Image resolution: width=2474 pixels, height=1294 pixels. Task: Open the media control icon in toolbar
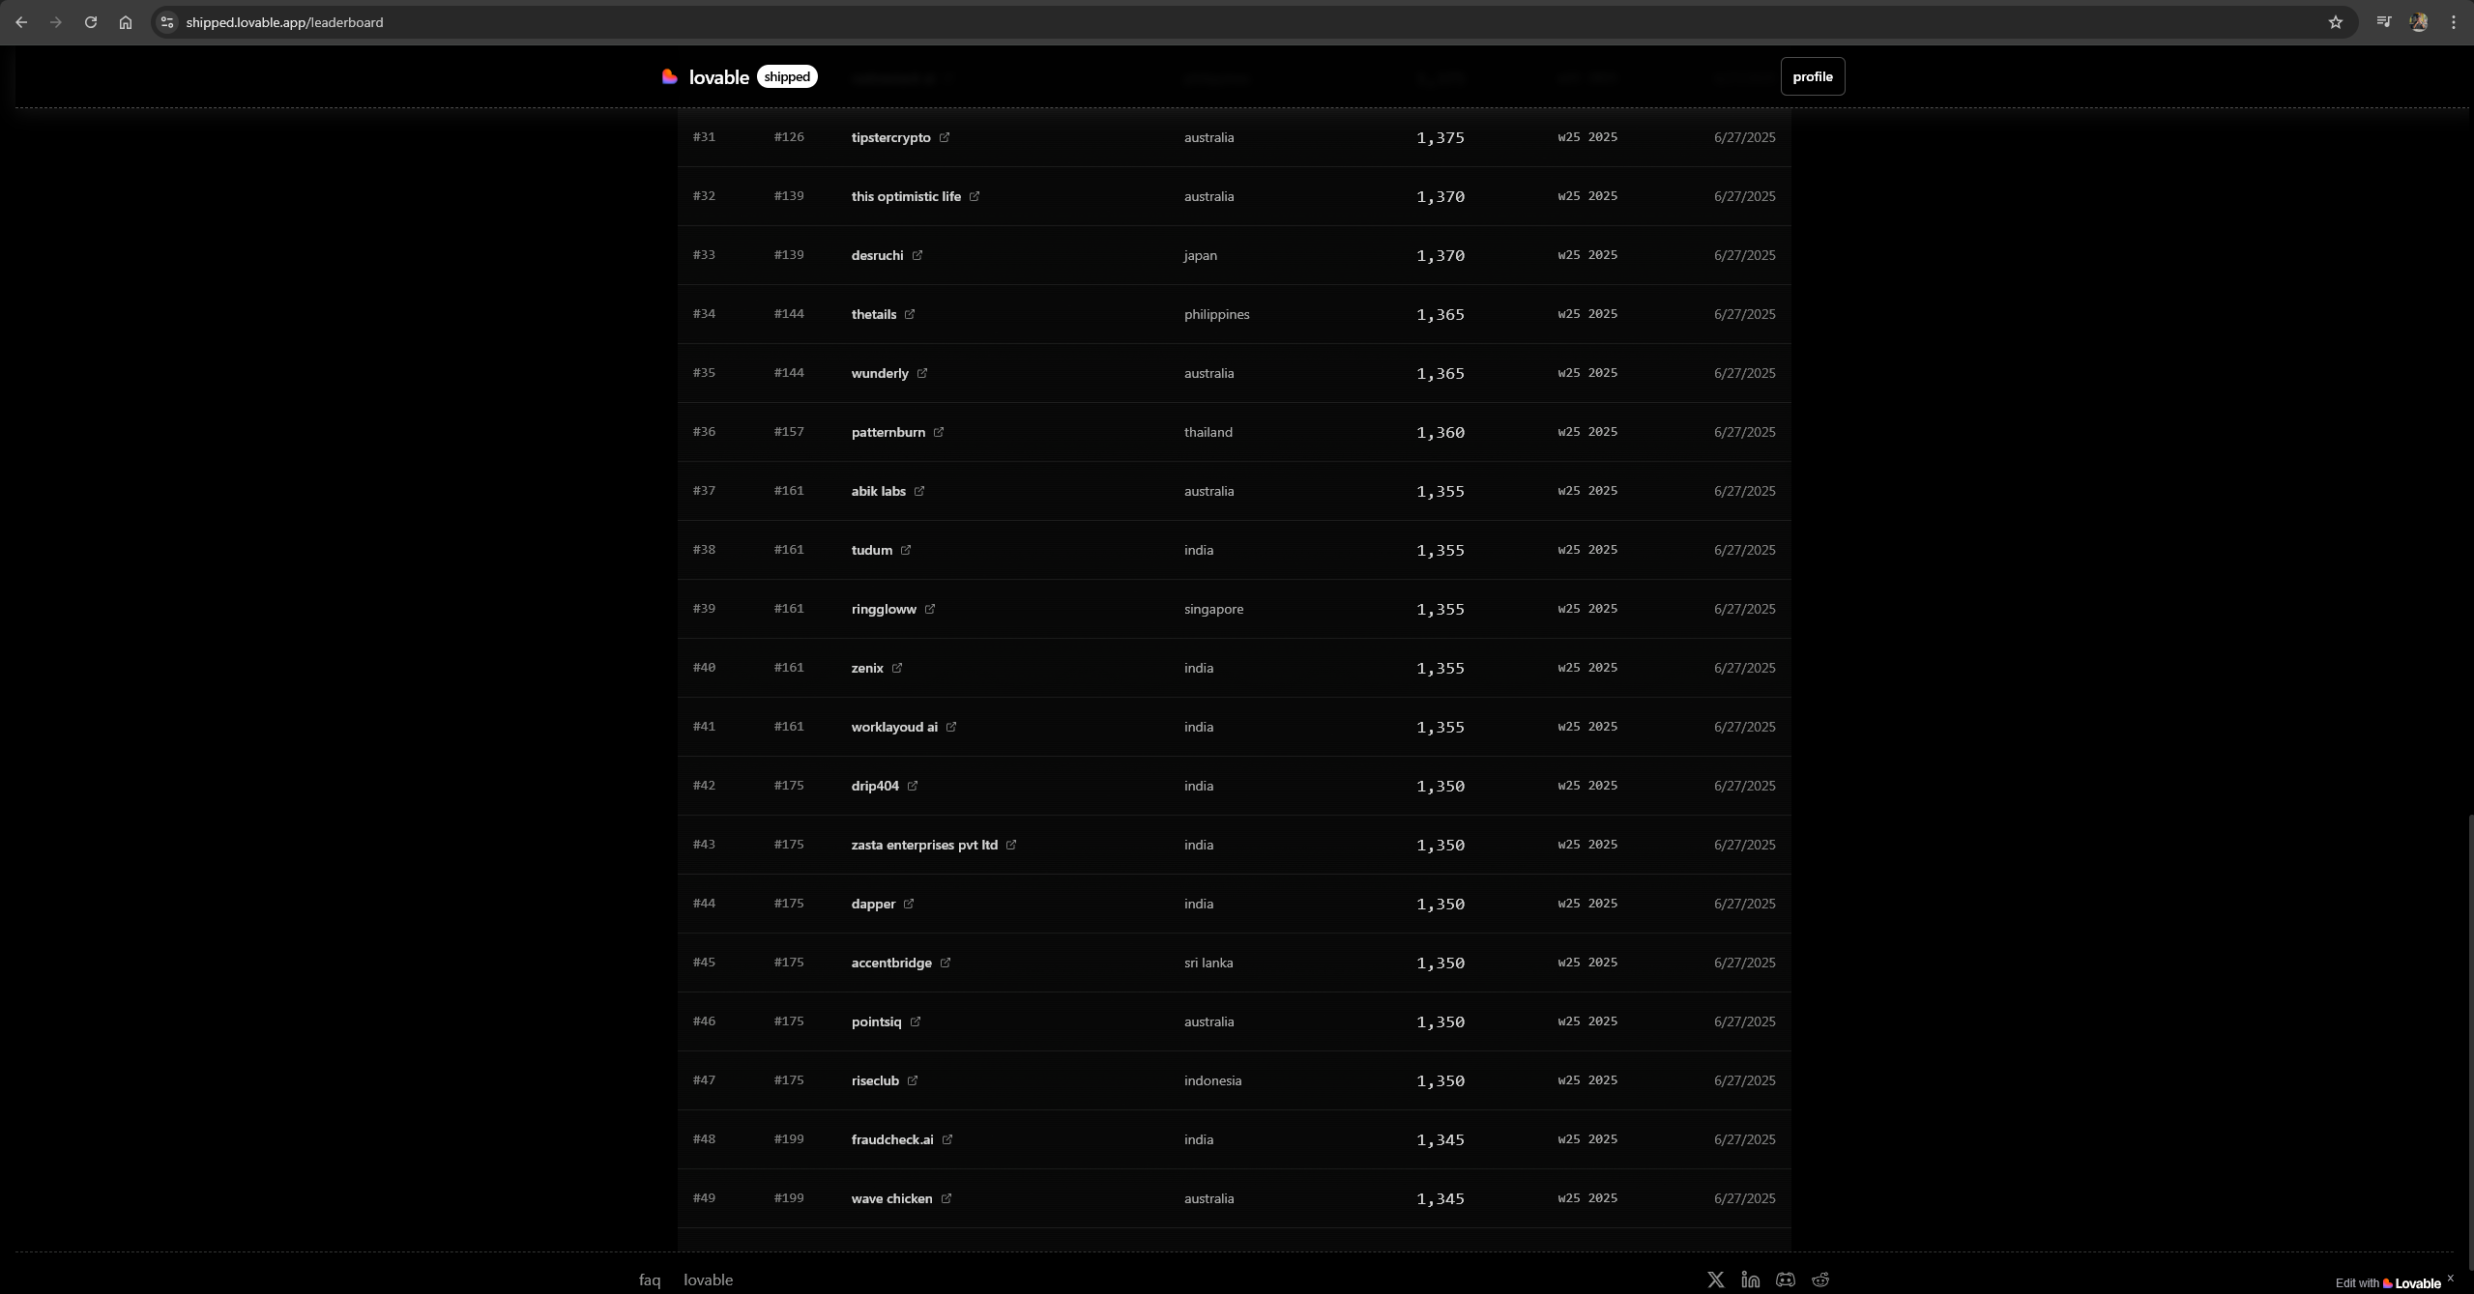pos(2384,22)
